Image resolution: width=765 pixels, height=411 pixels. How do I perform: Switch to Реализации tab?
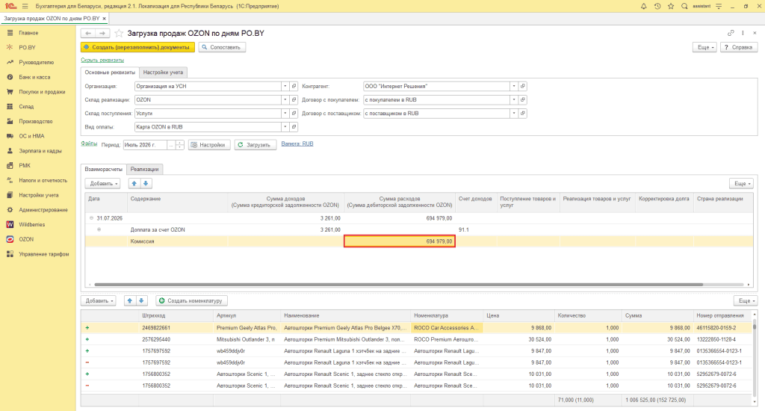point(144,170)
